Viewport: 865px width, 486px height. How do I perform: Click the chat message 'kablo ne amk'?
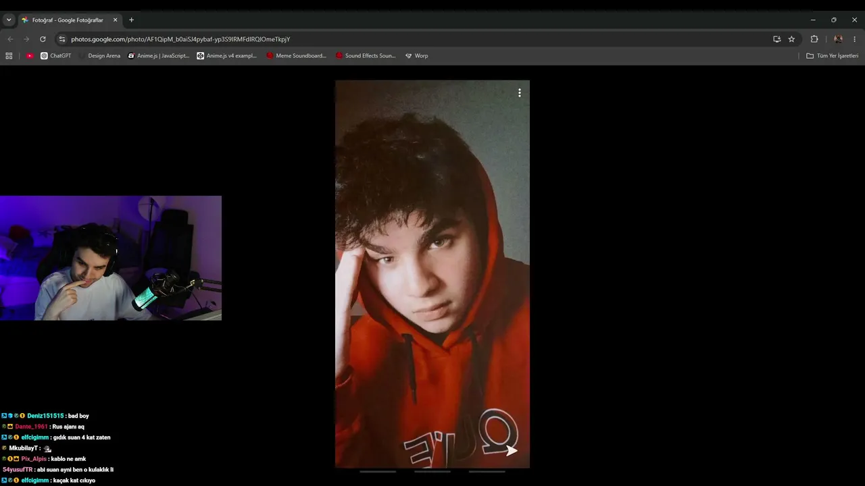point(68,459)
